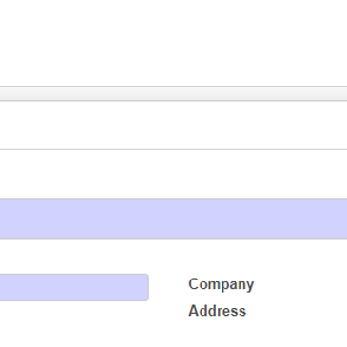
Task: Focus the short lavender field left of Company
Action: pos(74,287)
